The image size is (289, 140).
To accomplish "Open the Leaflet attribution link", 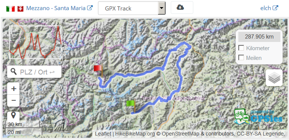I will (102, 134).
